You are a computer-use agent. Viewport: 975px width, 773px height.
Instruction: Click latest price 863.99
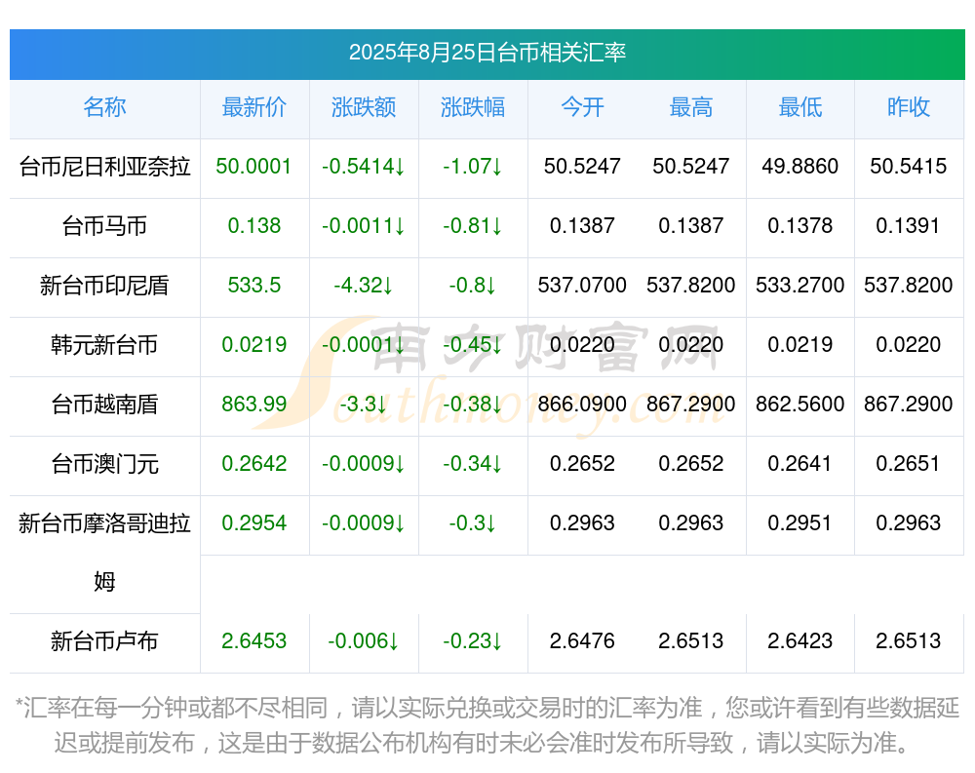point(253,405)
